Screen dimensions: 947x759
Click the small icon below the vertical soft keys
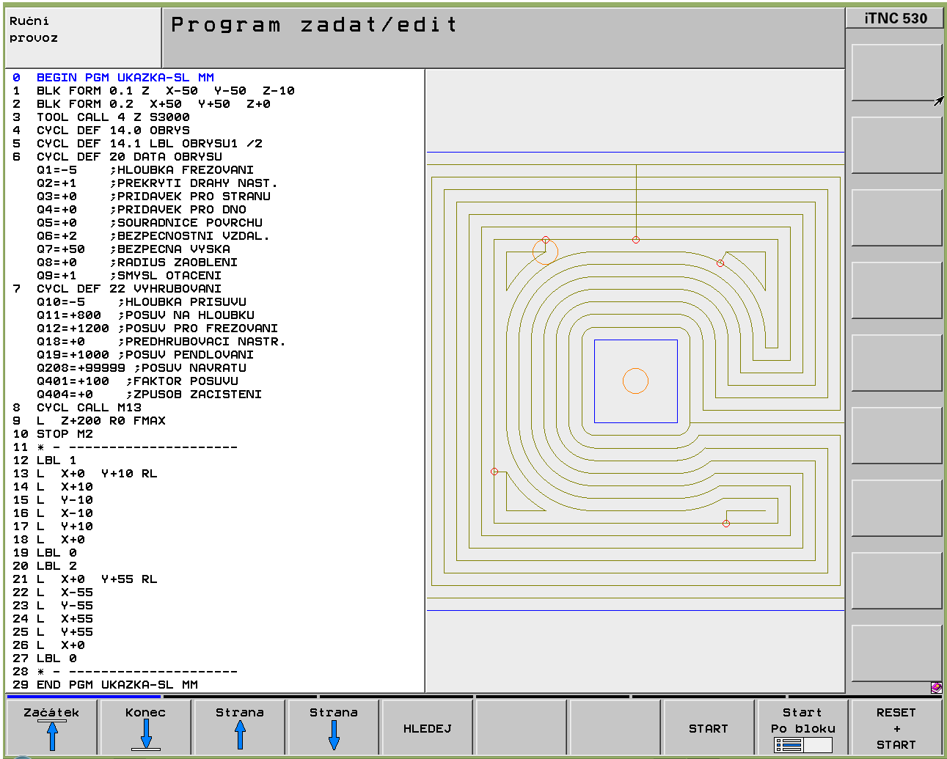[936, 687]
